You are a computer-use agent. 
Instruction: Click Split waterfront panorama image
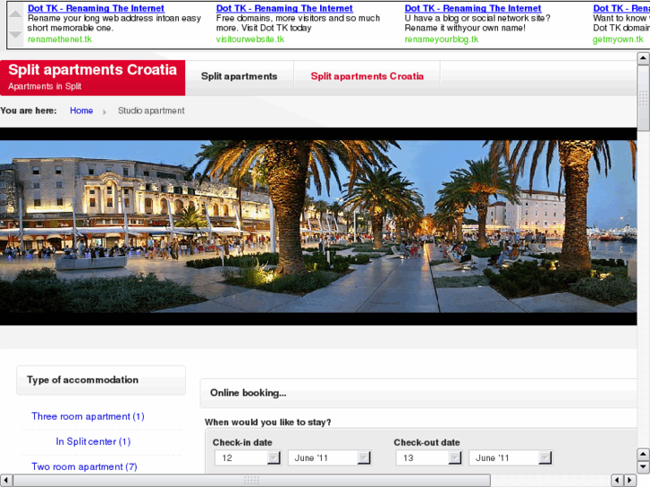click(x=318, y=226)
